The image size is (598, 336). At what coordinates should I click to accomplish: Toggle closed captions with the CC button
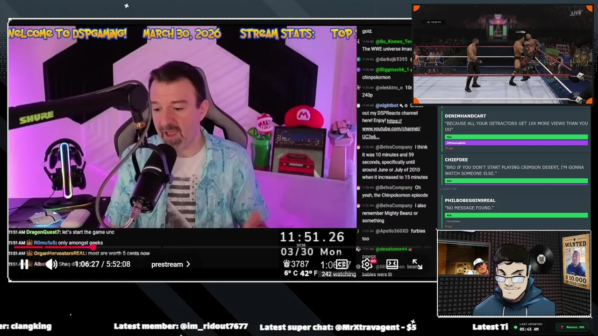click(342, 265)
